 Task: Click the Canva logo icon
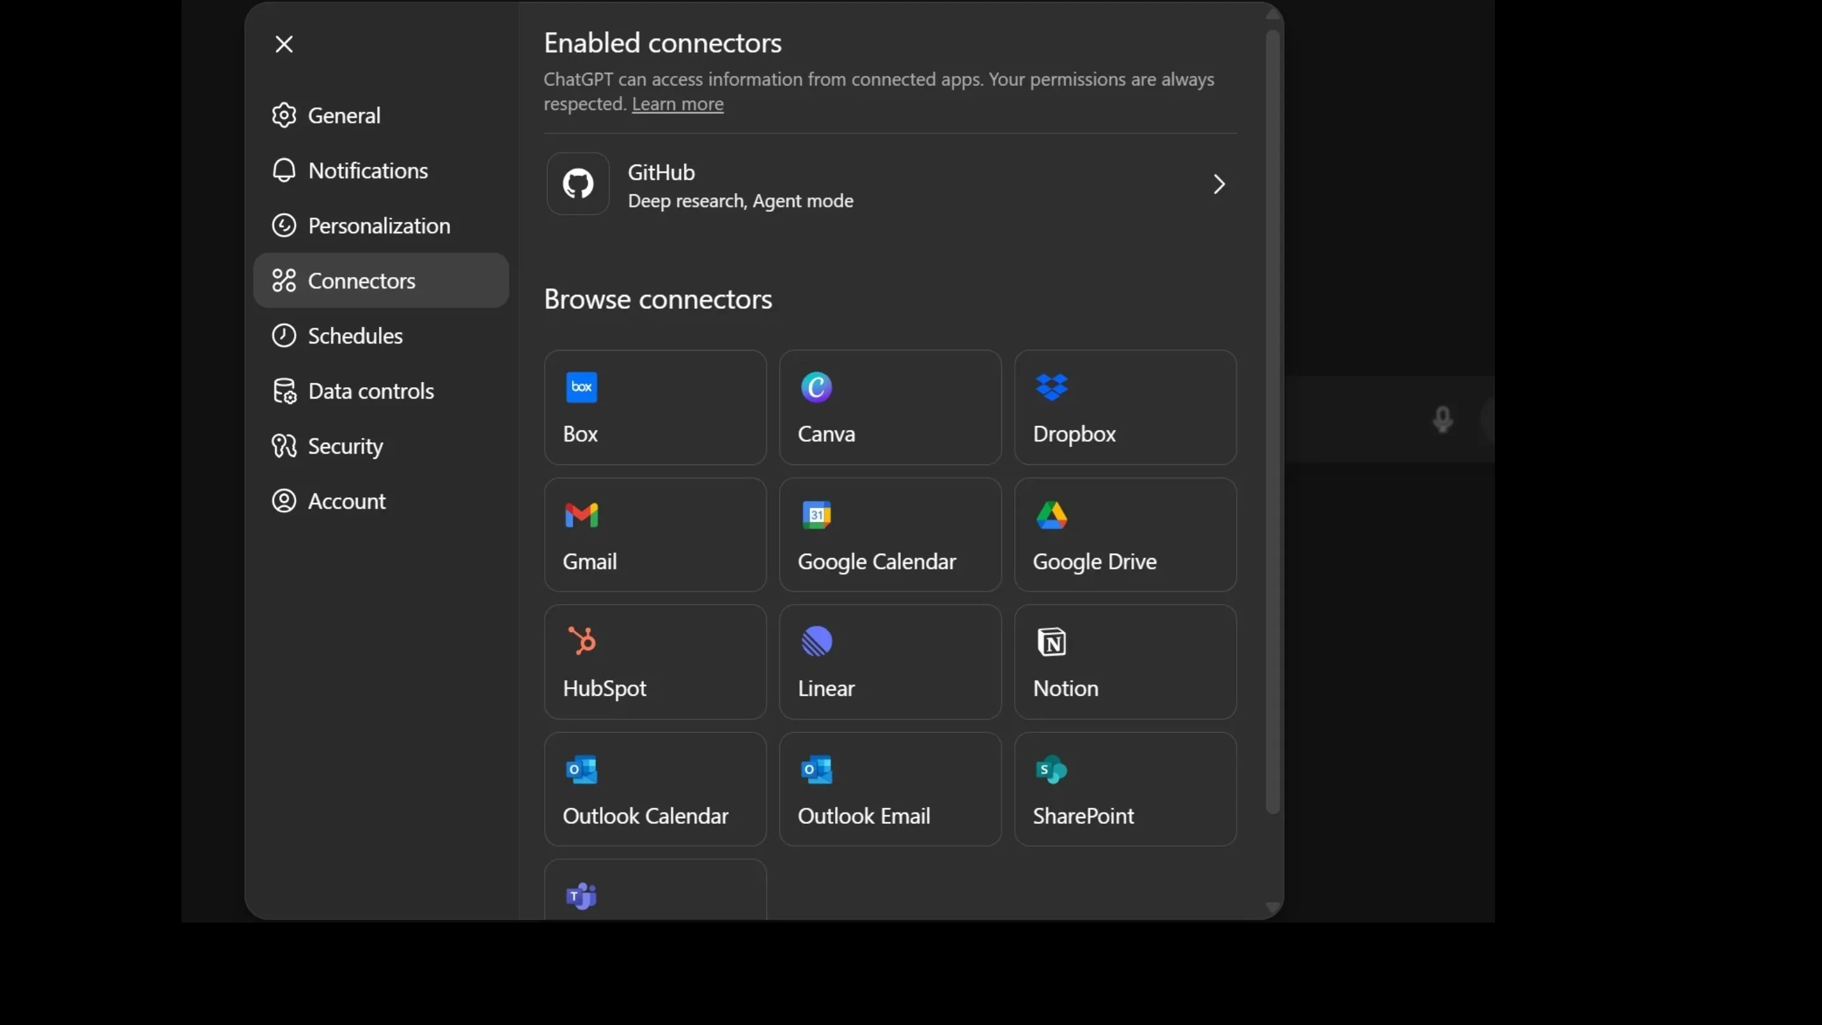tap(816, 387)
